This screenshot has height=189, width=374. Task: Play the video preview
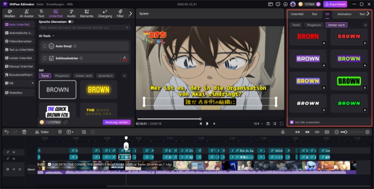(207, 124)
